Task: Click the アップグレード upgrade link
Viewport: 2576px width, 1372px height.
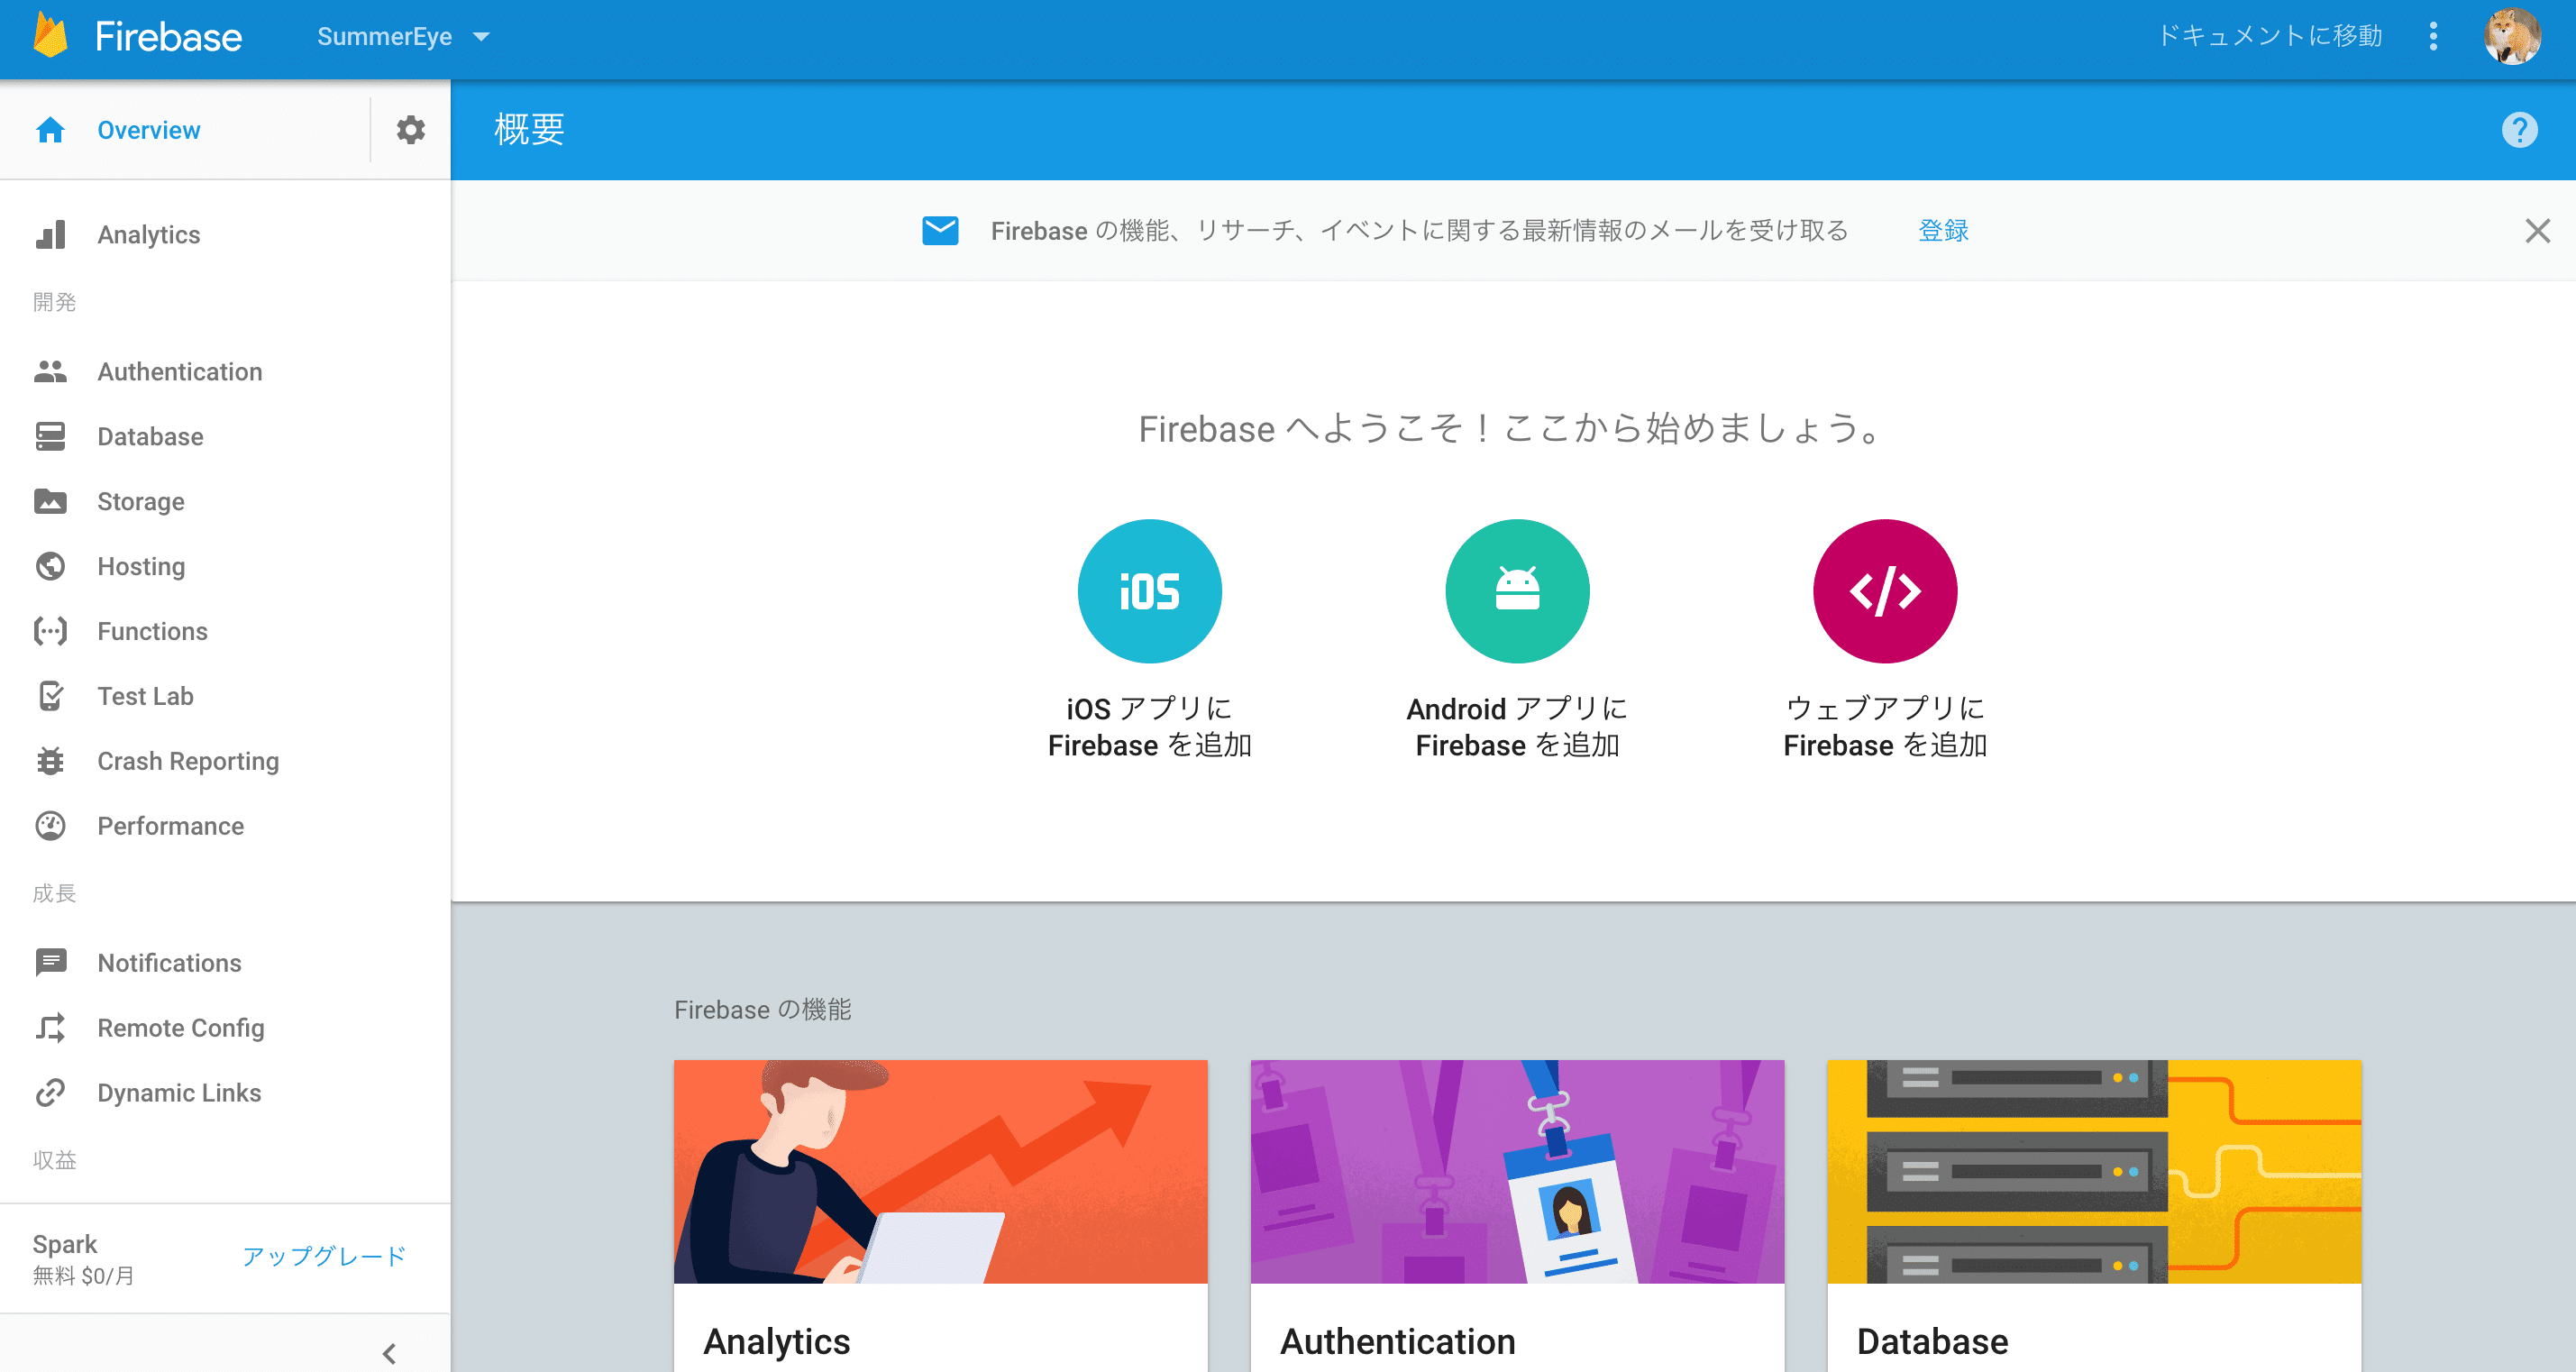Action: coord(324,1256)
